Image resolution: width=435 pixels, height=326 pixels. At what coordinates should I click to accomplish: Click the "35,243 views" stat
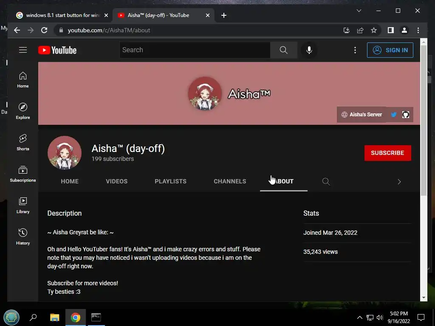click(x=320, y=252)
